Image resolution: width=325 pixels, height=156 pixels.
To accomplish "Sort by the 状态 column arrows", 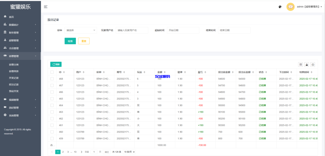I will tap(266, 72).
